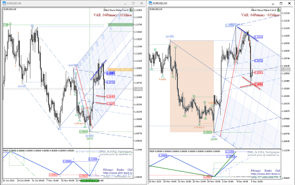Click the 1.11310 value on H3 price axis
Viewport: 295px width, 185px height.
point(286,13)
